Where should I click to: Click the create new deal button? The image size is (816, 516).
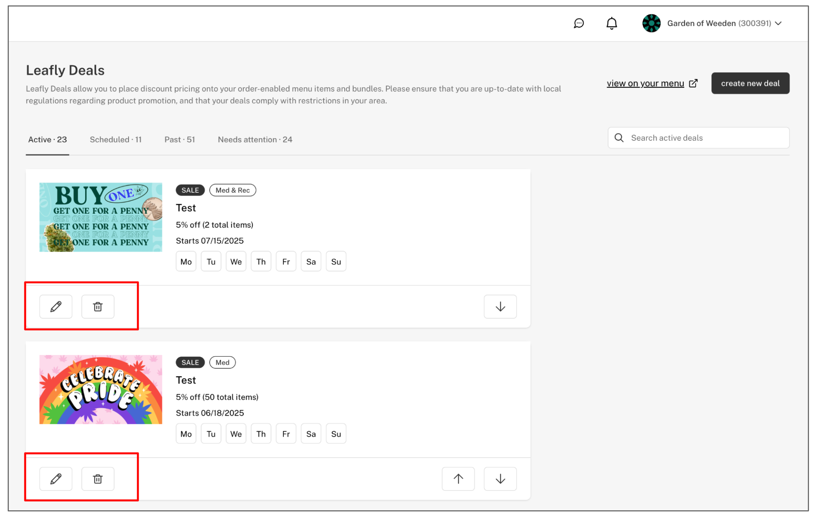pyautogui.click(x=750, y=83)
